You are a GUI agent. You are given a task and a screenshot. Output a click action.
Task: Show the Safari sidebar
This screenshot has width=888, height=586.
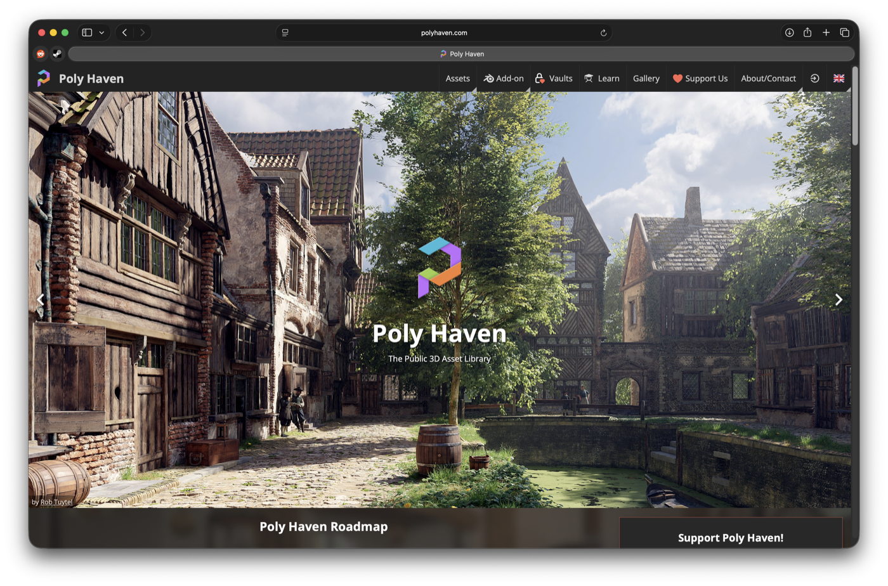tap(88, 32)
